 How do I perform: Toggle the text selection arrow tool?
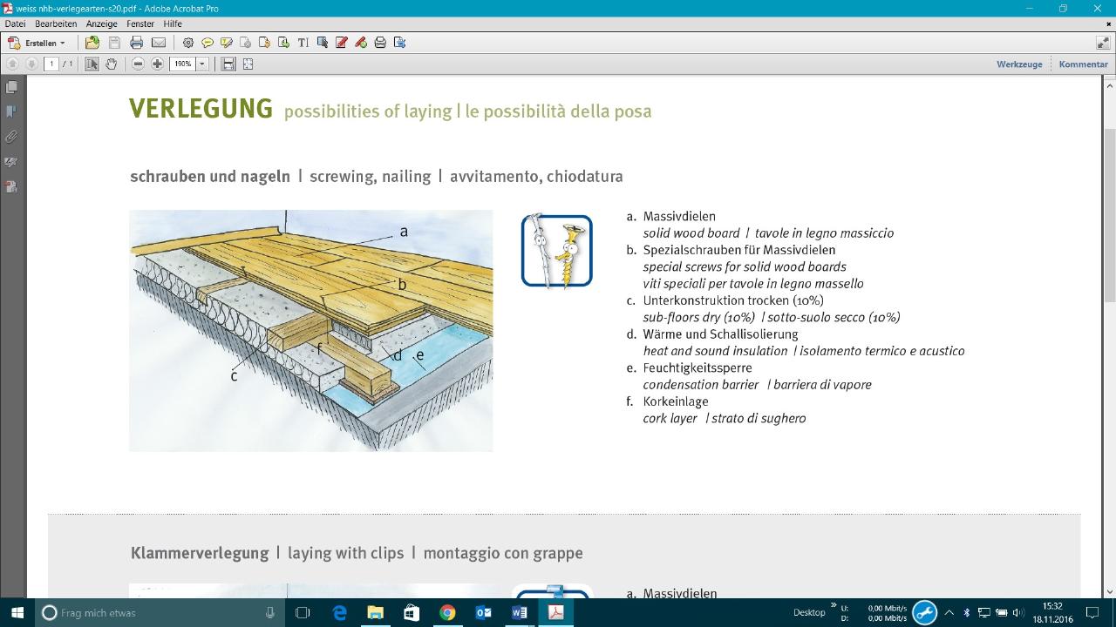(92, 64)
